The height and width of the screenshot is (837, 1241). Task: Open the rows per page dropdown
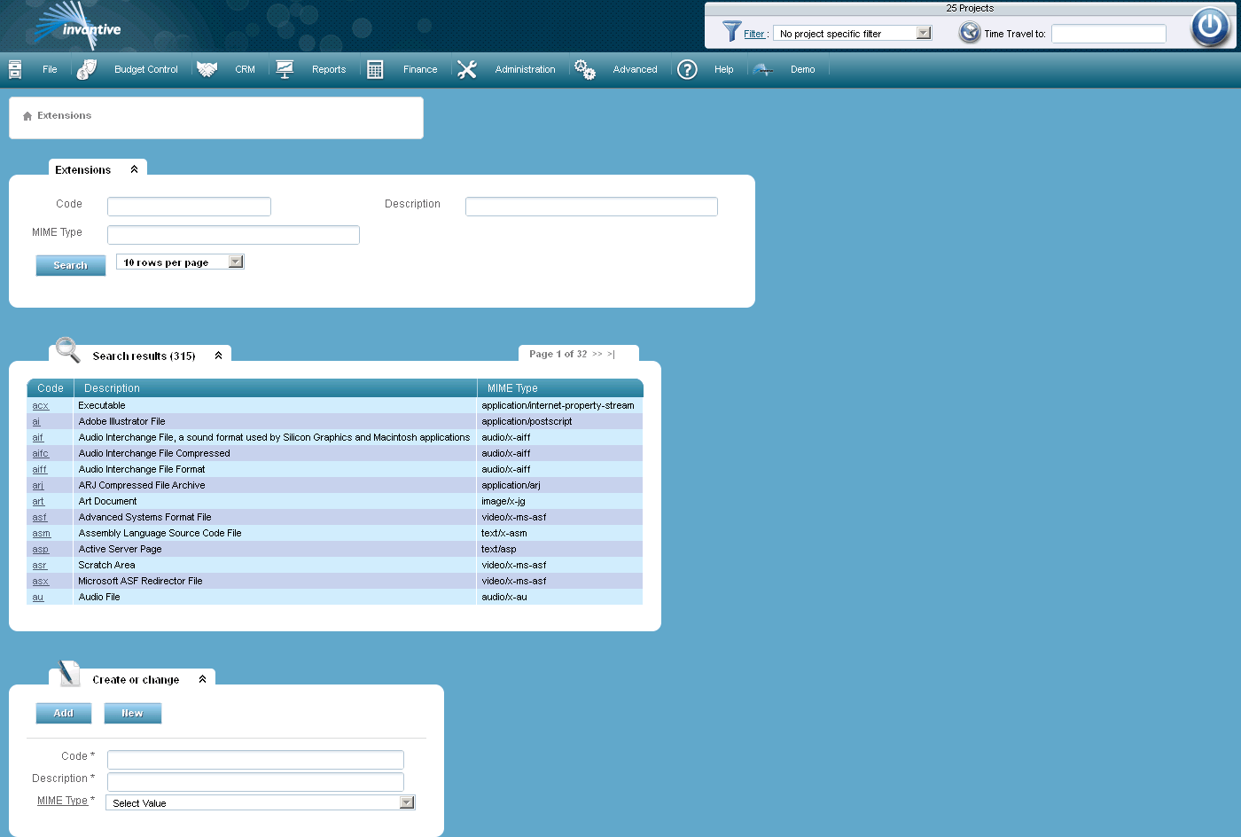[234, 261]
